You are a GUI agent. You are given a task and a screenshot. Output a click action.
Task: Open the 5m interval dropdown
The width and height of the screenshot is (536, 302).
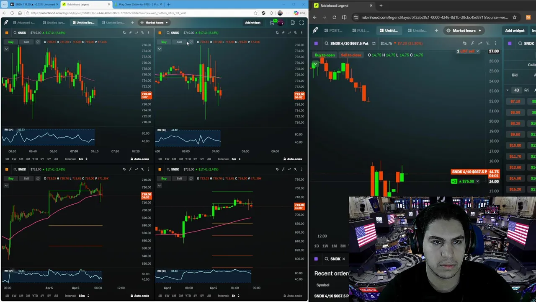tap(236, 159)
